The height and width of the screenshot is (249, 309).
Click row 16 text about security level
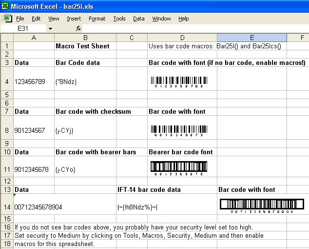pyautogui.click(x=134, y=228)
